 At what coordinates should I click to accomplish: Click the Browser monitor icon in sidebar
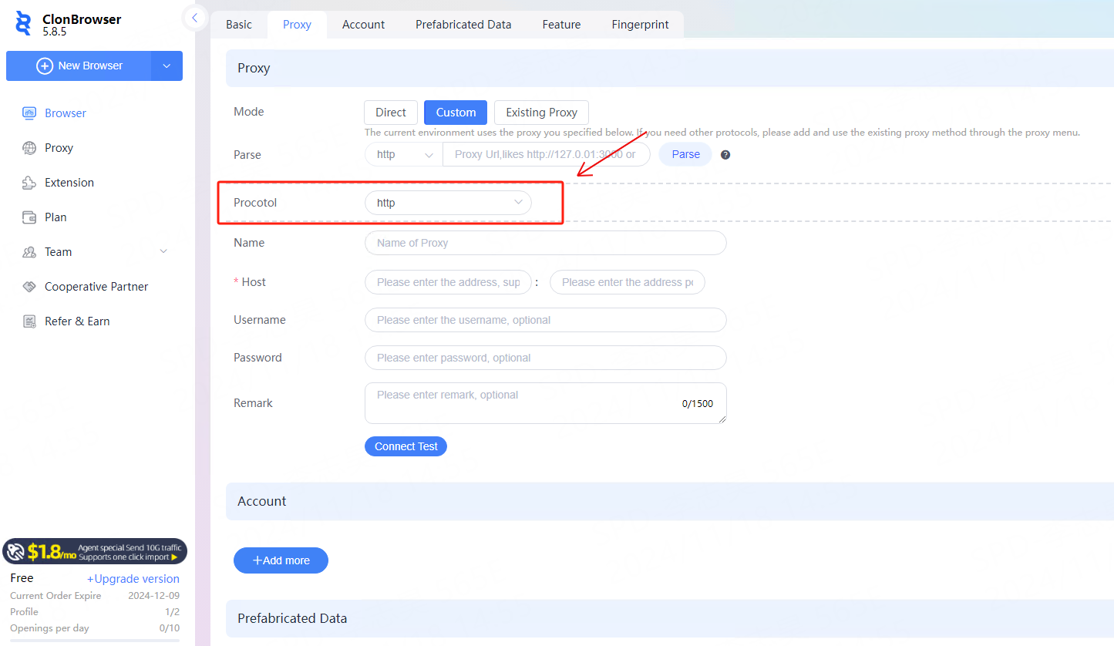29,113
